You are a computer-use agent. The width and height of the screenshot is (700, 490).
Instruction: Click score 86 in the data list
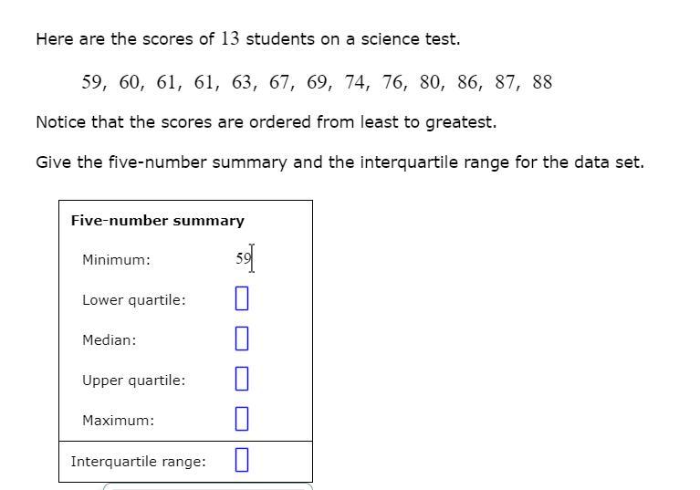[x=468, y=82]
